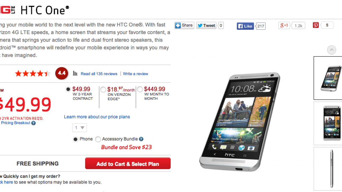The image size is (342, 192).
Task: Open the ratings bar chart icon
Action: (x=75, y=73)
